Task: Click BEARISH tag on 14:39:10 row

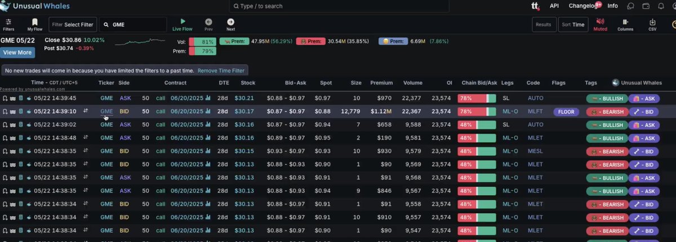Action: pos(606,111)
